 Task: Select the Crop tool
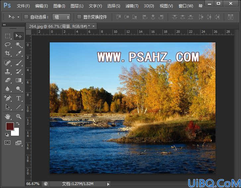click(x=8, y=53)
